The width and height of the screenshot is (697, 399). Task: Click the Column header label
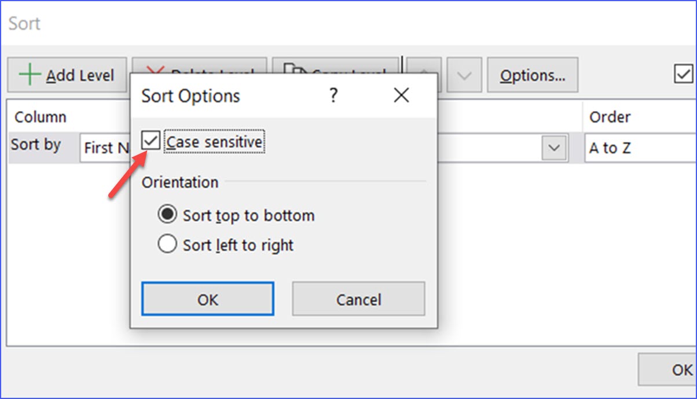pyautogui.click(x=40, y=116)
